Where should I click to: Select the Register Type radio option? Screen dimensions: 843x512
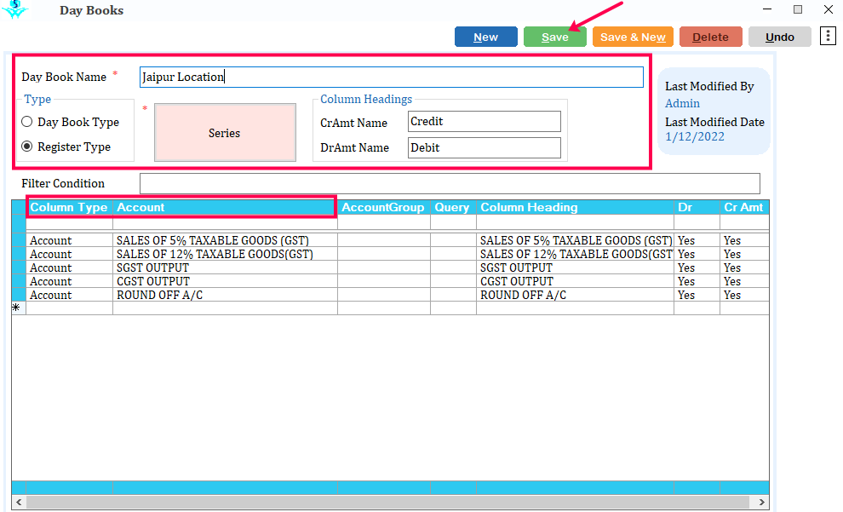(x=27, y=147)
